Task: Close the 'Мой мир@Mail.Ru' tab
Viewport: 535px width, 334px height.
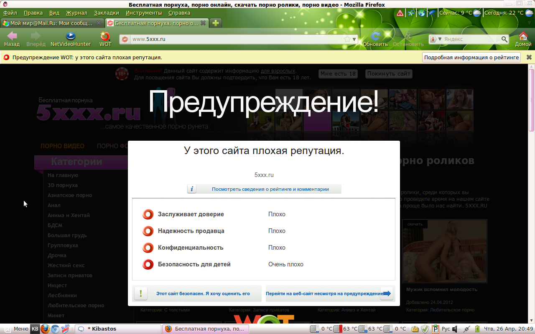Action: pos(99,23)
